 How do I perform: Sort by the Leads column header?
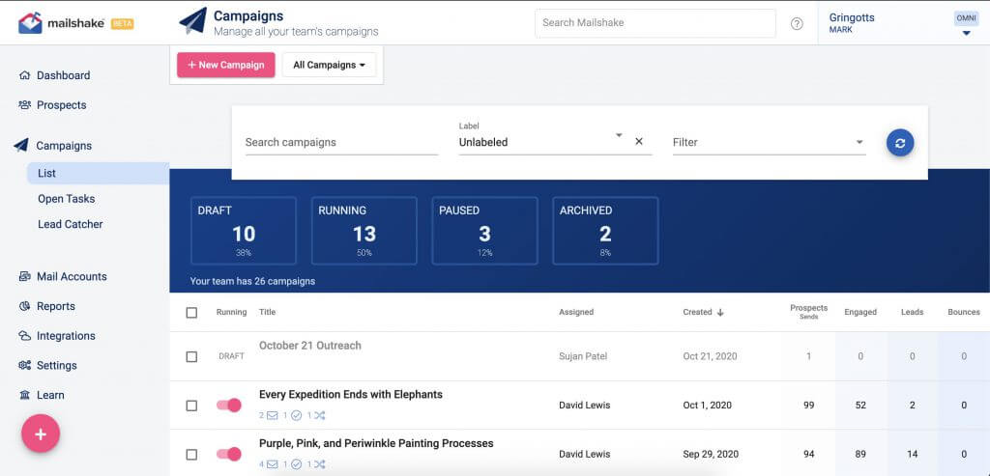point(913,312)
